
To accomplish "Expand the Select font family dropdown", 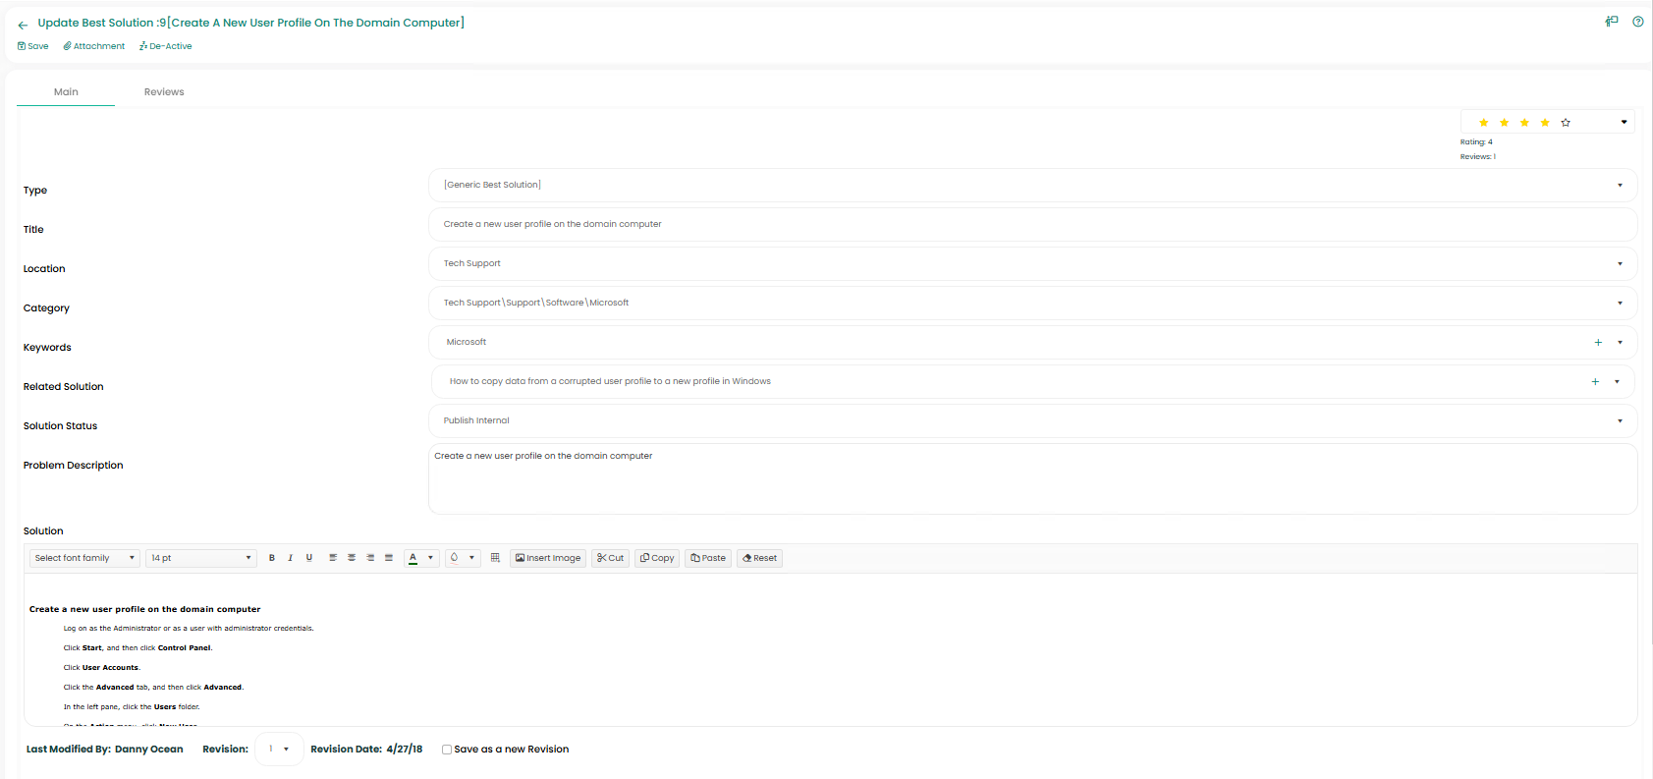I will tap(84, 558).
